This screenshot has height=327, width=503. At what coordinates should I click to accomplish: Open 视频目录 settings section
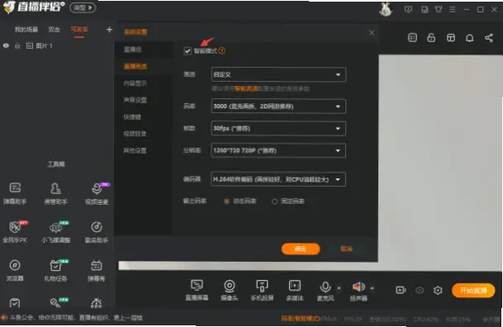pyautogui.click(x=135, y=134)
